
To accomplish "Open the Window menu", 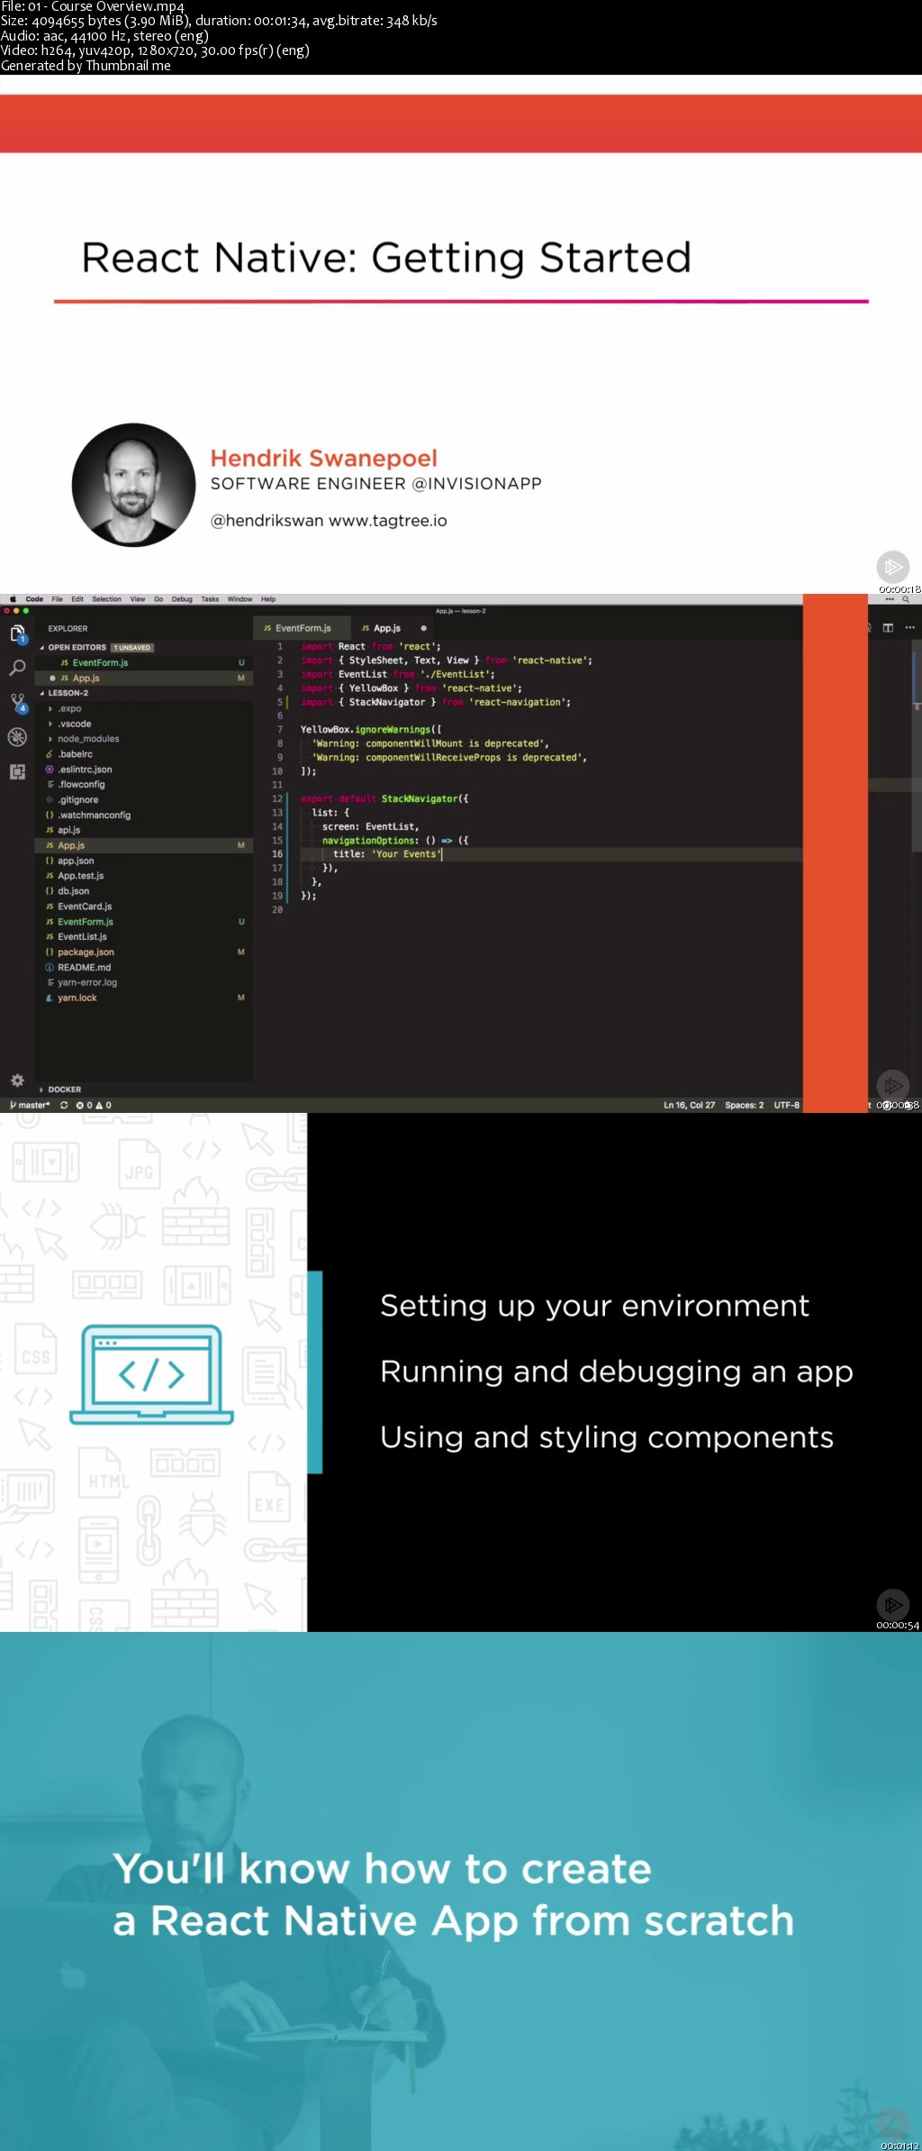I will (x=240, y=598).
